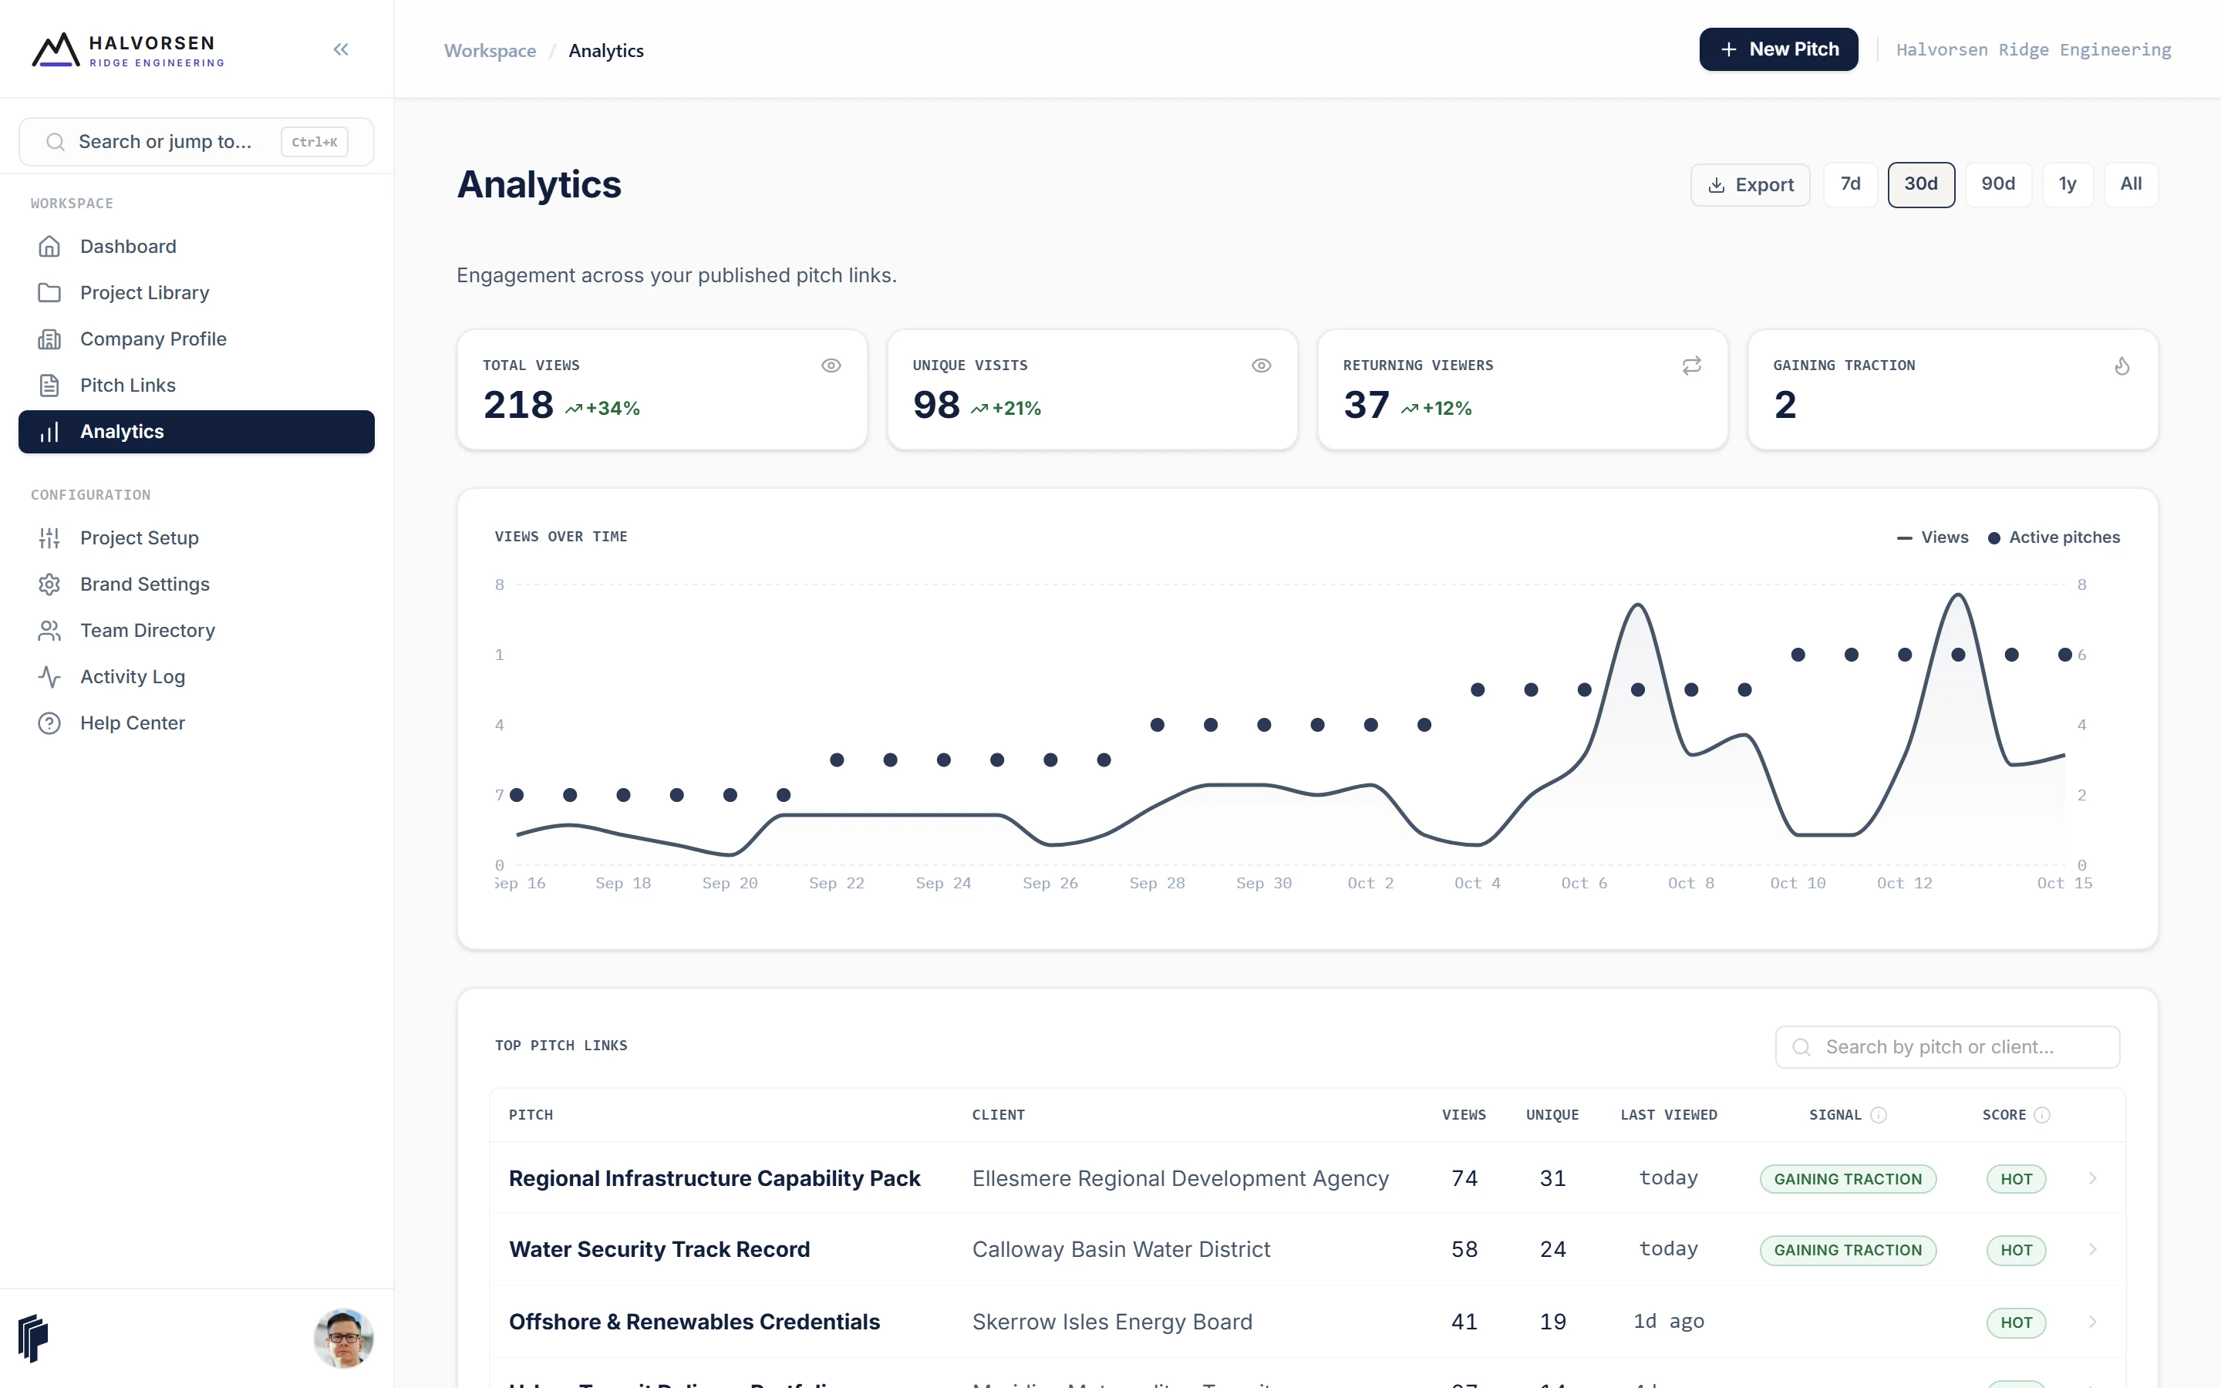Sort by the Unique column header
The image size is (2221, 1388).
tap(1552, 1114)
